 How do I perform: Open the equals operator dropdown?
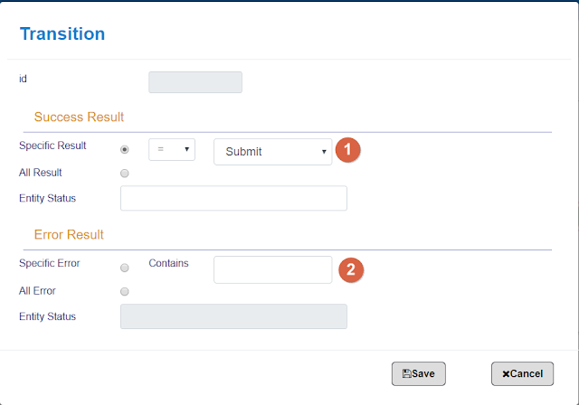[x=172, y=149]
